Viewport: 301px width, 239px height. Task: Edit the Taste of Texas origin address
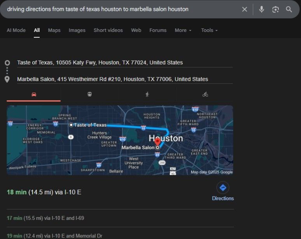[125, 63]
